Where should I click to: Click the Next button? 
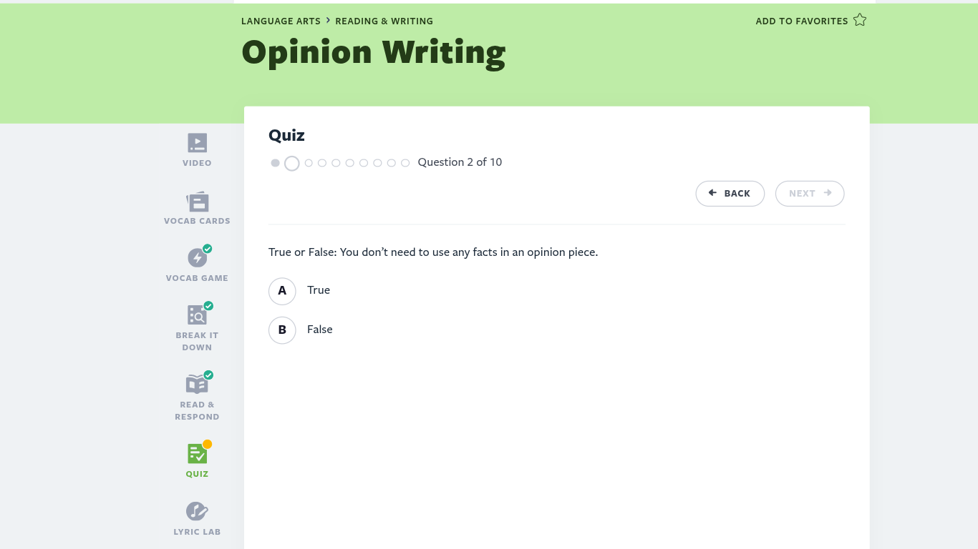pos(809,194)
